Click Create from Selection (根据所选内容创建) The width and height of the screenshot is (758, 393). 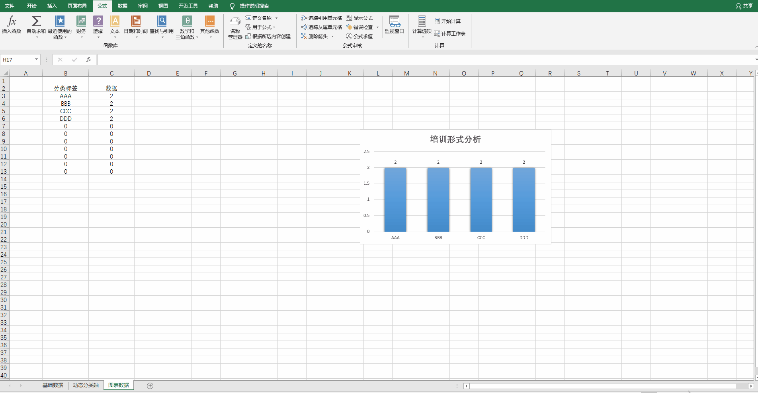pyautogui.click(x=268, y=36)
